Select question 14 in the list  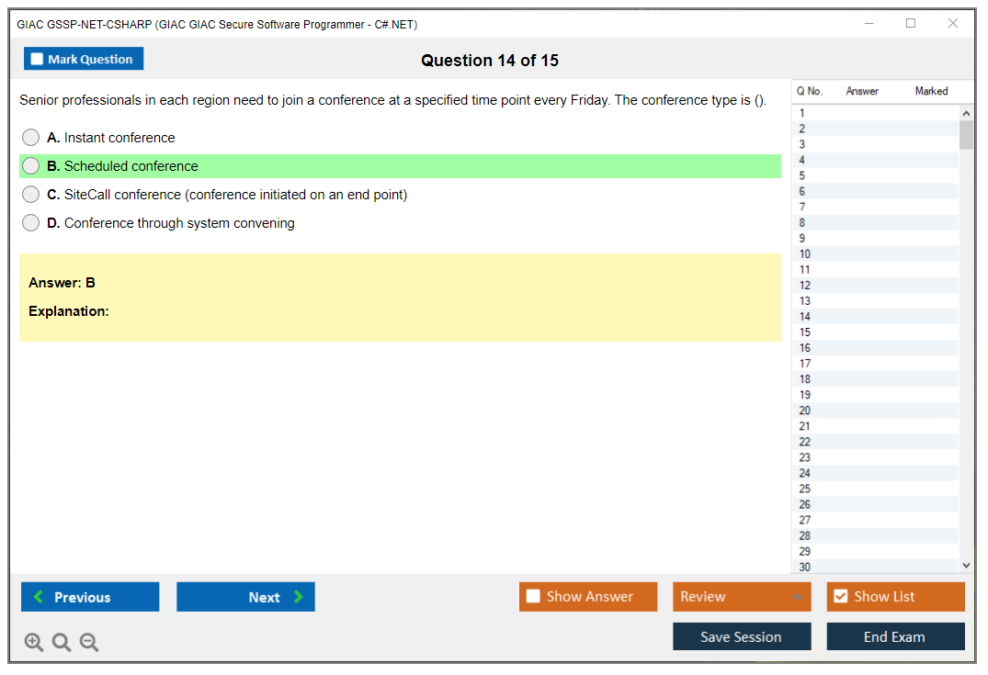[x=805, y=317]
